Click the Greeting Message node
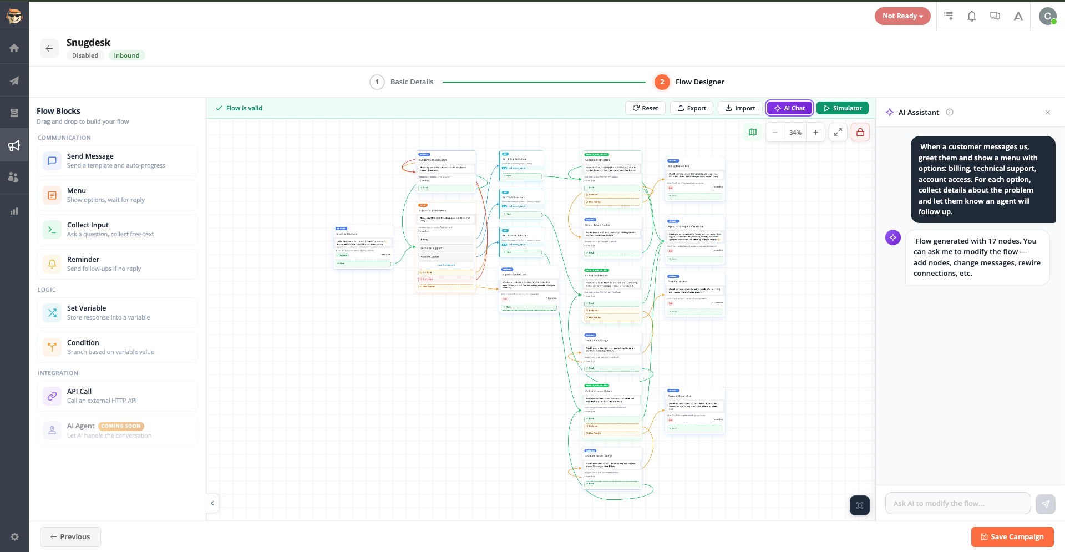Screen dimensions: 1065x552 point(363,247)
